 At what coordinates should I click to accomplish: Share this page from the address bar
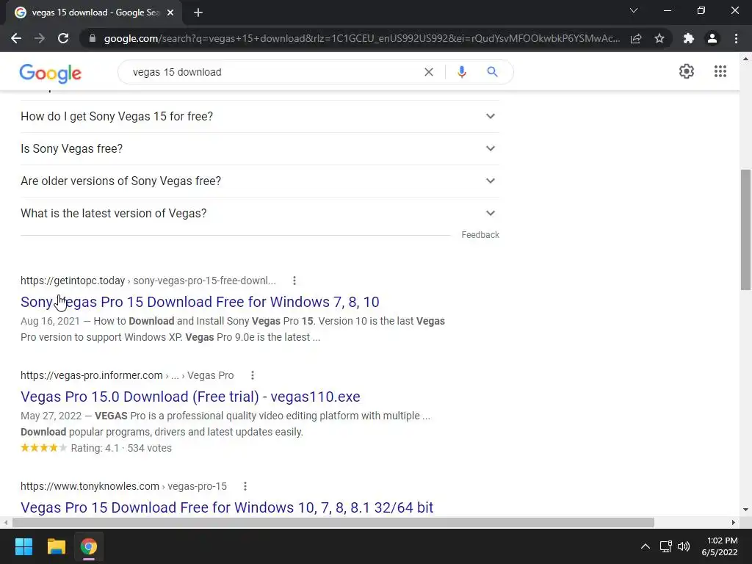636,38
